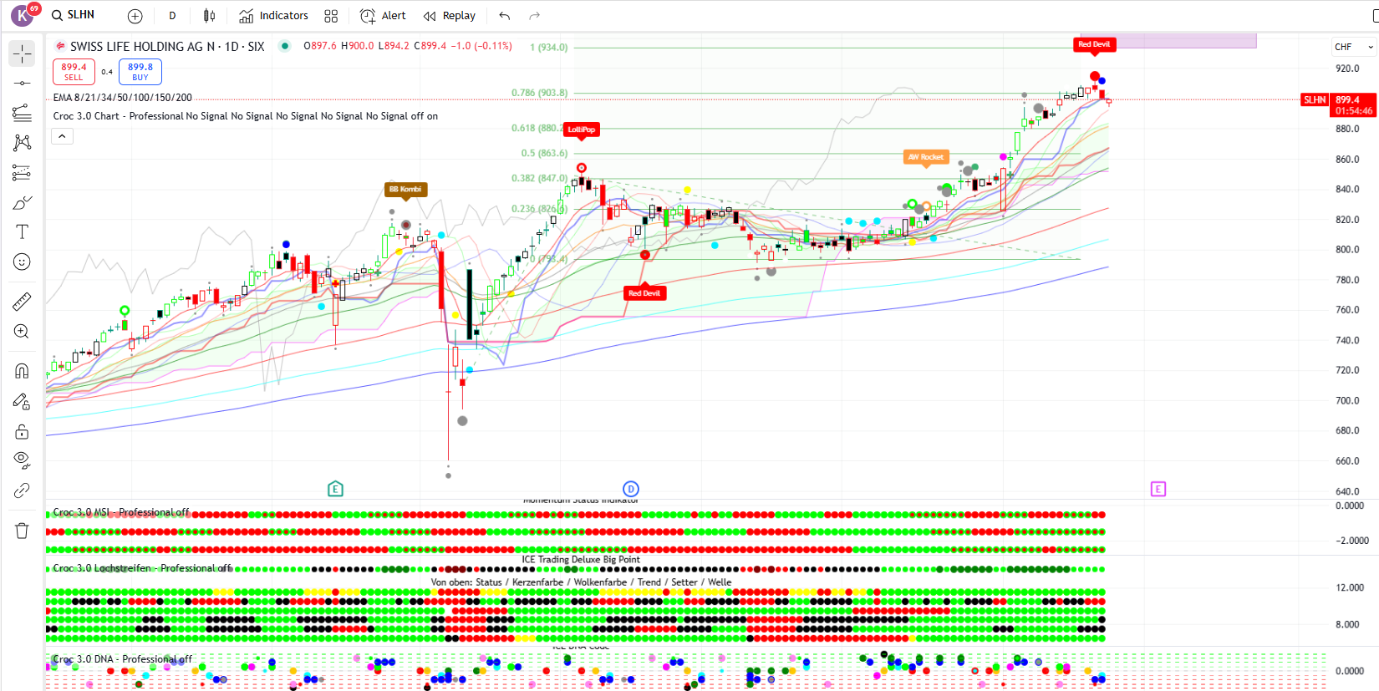This screenshot has width=1379, height=691.
Task: Toggle hide all drawings eye icon
Action: pos(22,460)
